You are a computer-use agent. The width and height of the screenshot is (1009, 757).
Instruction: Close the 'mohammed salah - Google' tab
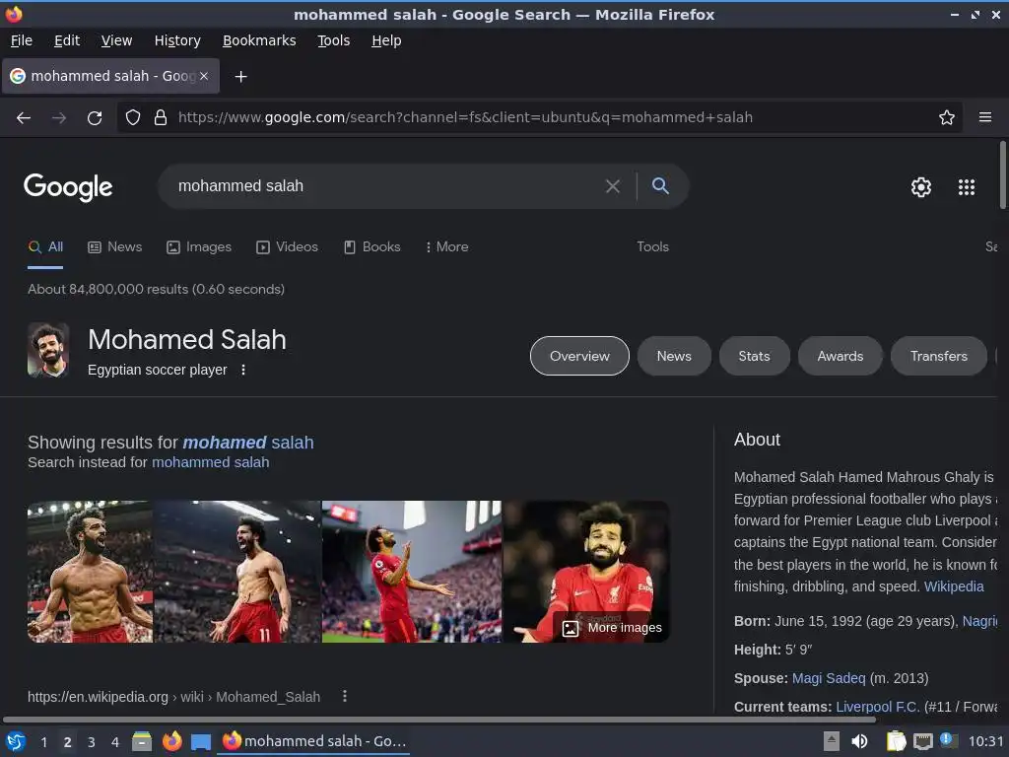(x=204, y=76)
